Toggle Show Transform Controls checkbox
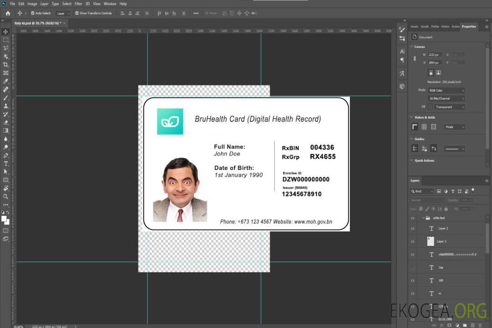Screen dimensions: 492x328 (77, 13)
